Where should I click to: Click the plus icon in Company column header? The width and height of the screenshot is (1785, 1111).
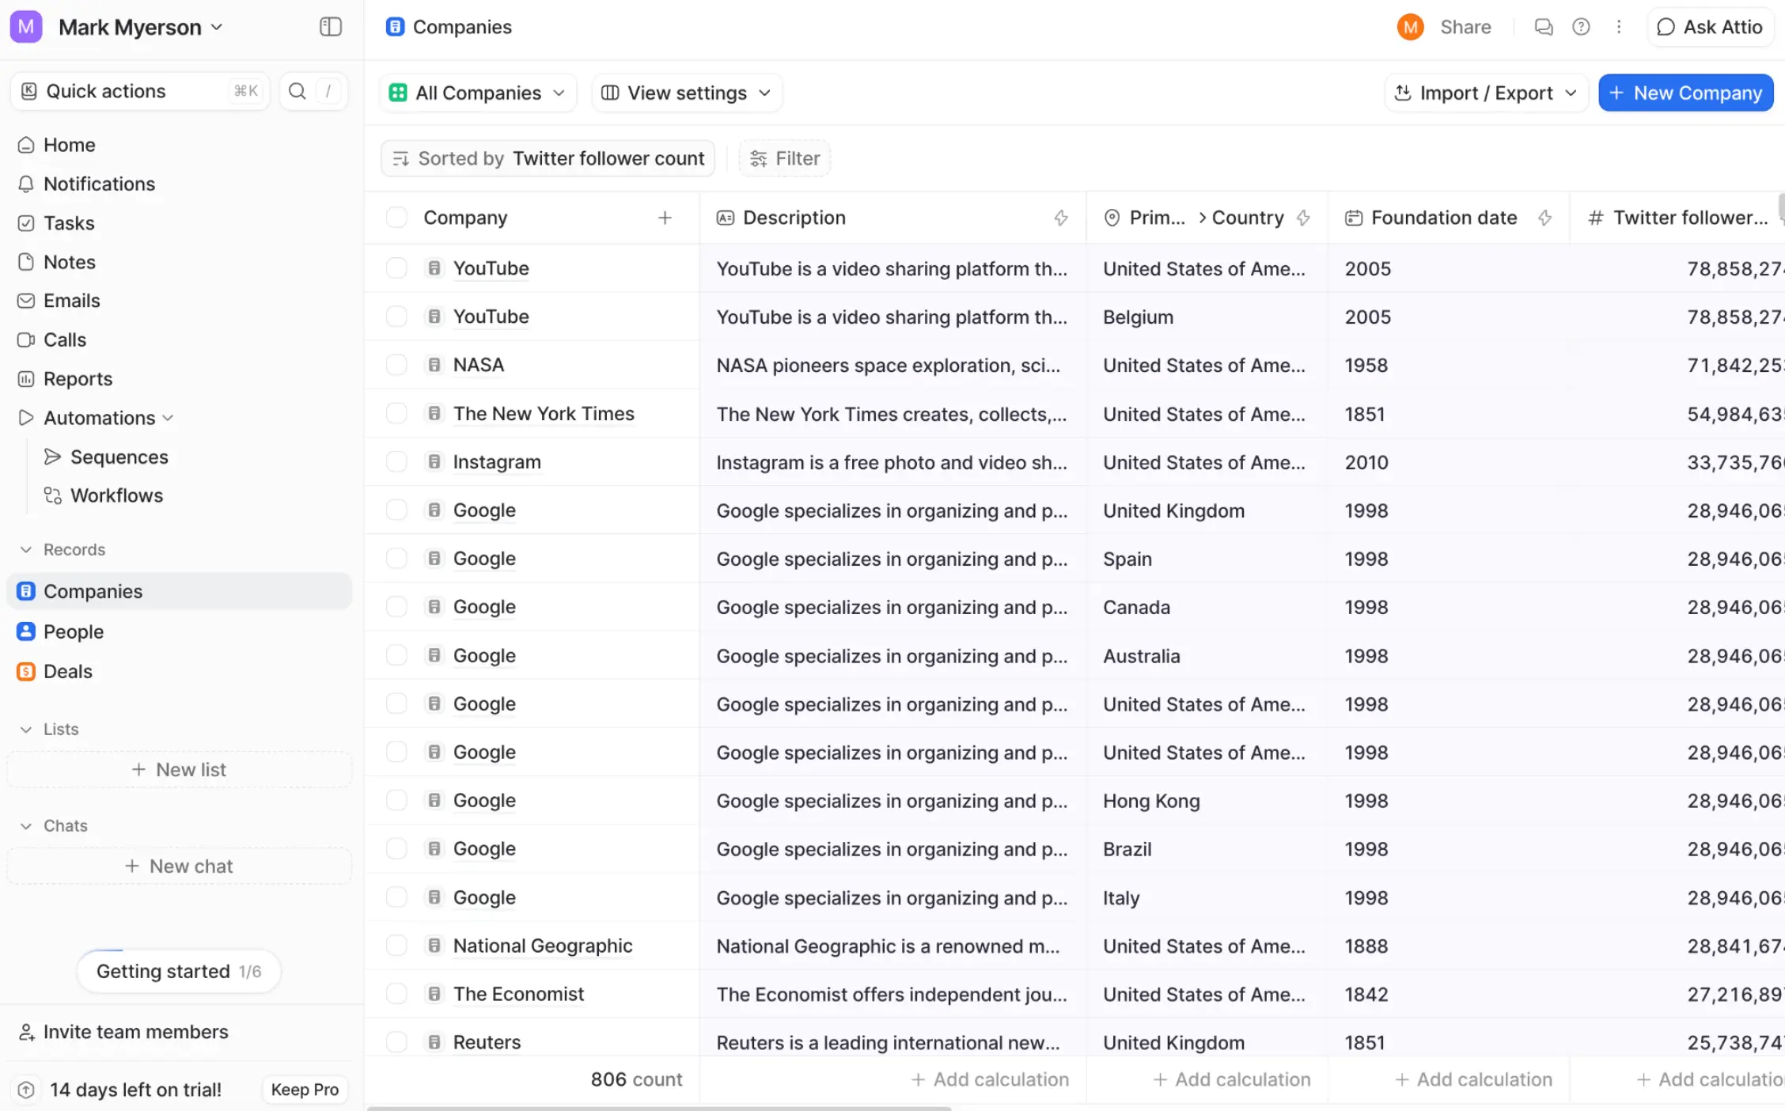(x=665, y=218)
